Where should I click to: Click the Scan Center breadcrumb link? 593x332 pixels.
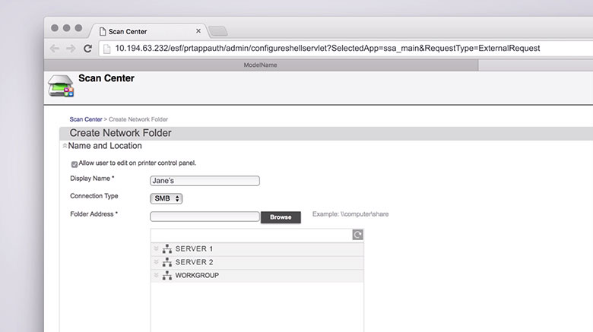pyautogui.click(x=85, y=119)
